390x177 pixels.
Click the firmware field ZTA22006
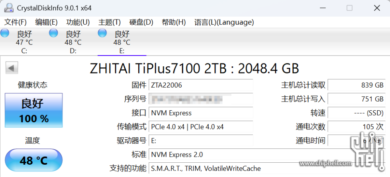click(x=201, y=85)
